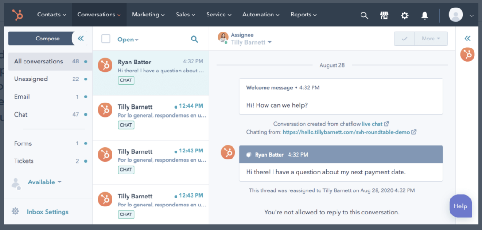Image resolution: width=482 pixels, height=230 pixels.
Task: Open the Contacts menu
Action: (x=52, y=15)
